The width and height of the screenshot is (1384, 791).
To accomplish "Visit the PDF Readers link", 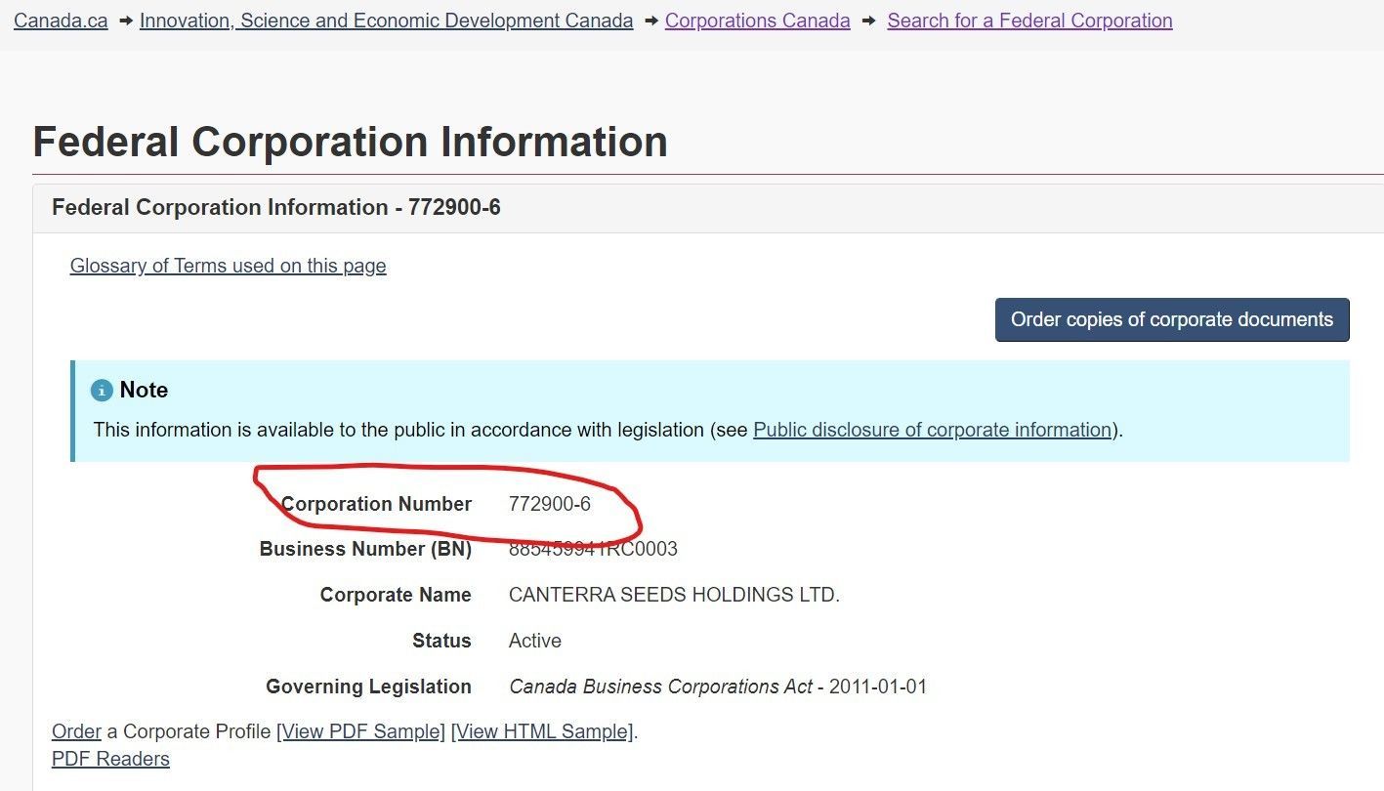I will click(x=110, y=759).
